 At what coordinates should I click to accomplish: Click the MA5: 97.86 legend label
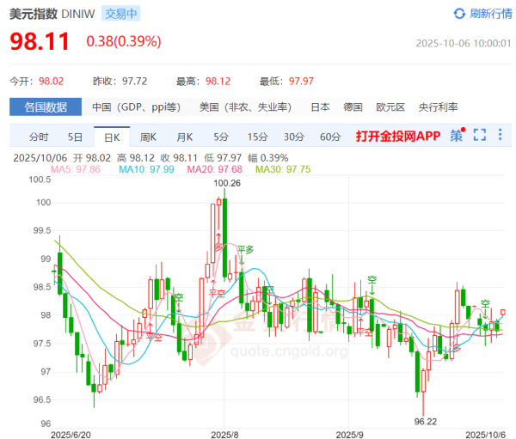pos(76,169)
